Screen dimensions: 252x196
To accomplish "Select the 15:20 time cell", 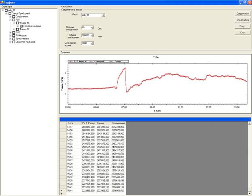I will tap(74, 164).
